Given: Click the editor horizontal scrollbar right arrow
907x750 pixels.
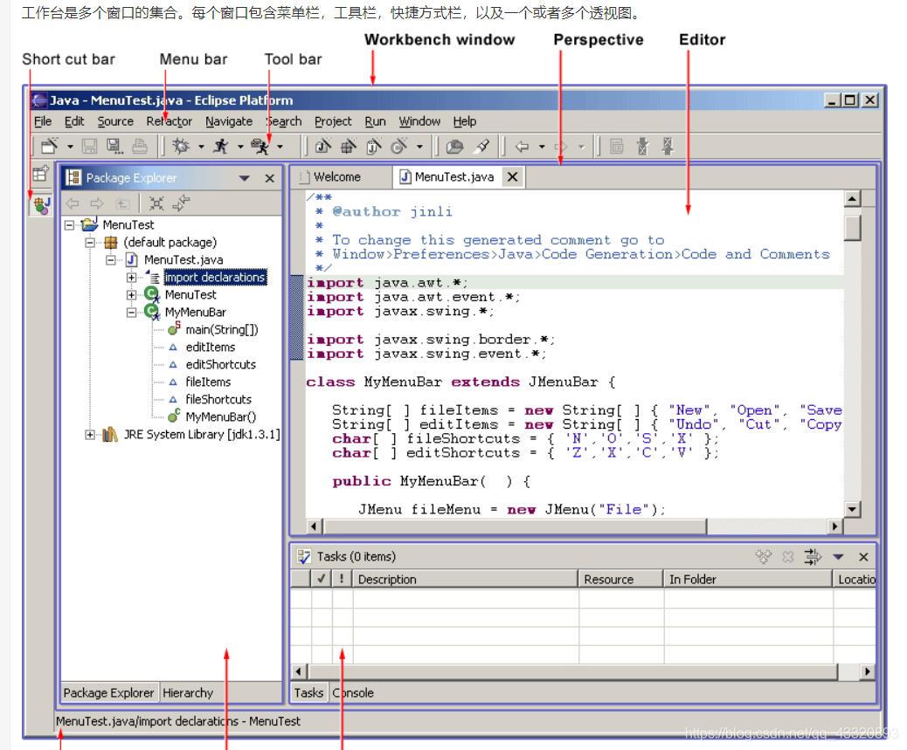Looking at the screenshot, I should point(834,526).
